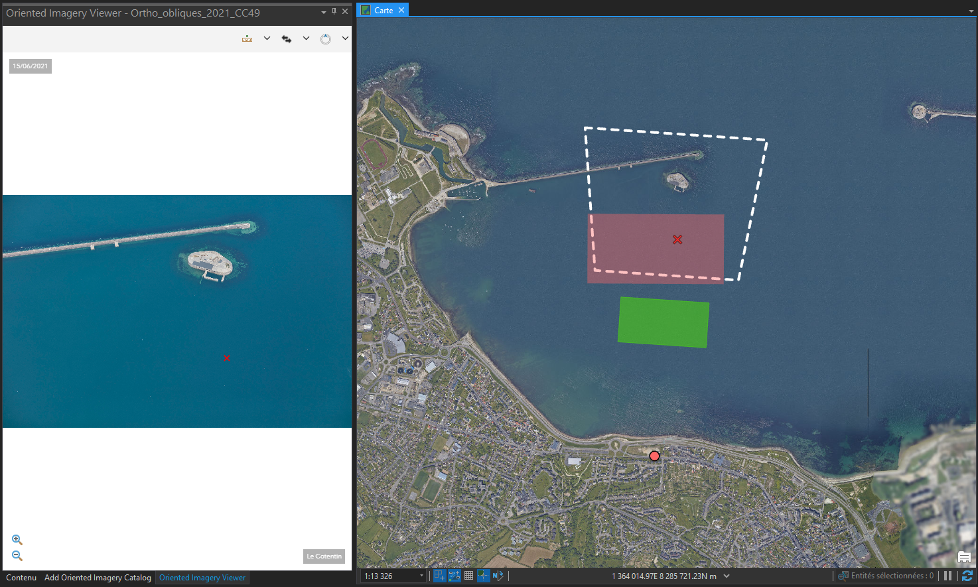Click the new map view icon in status bar
This screenshot has width=978, height=587.
439,576
